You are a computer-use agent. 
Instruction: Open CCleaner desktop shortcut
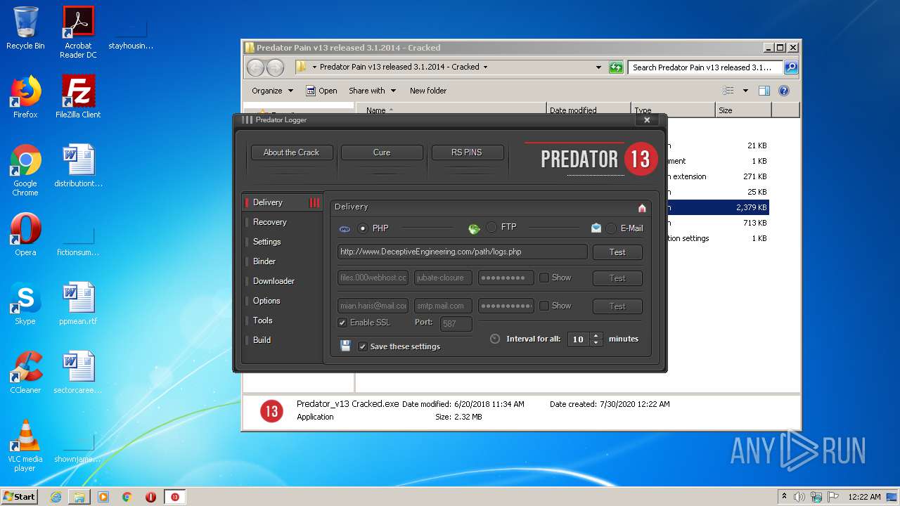point(25,372)
